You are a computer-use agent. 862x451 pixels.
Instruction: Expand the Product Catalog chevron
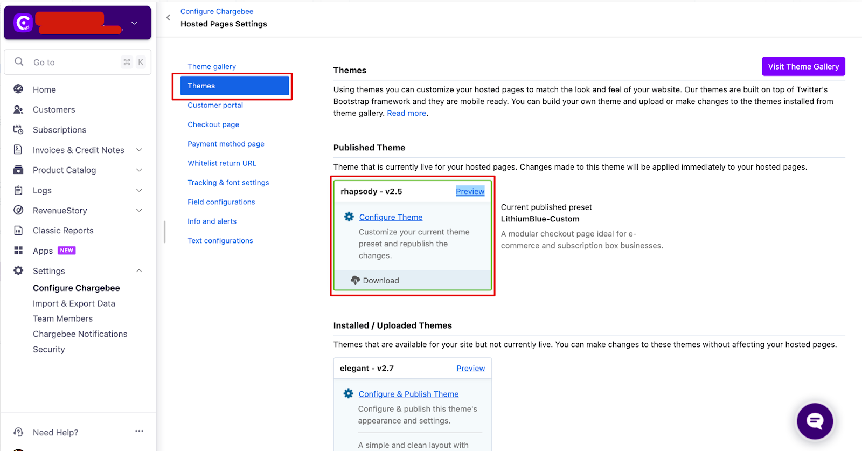139,170
